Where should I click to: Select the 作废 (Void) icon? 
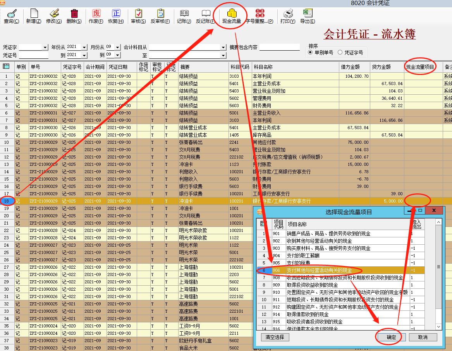[95, 16]
